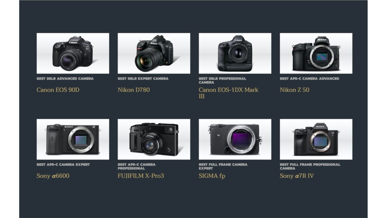Open the Sony α7R IV title link
387x218 pixels.
[297, 176]
